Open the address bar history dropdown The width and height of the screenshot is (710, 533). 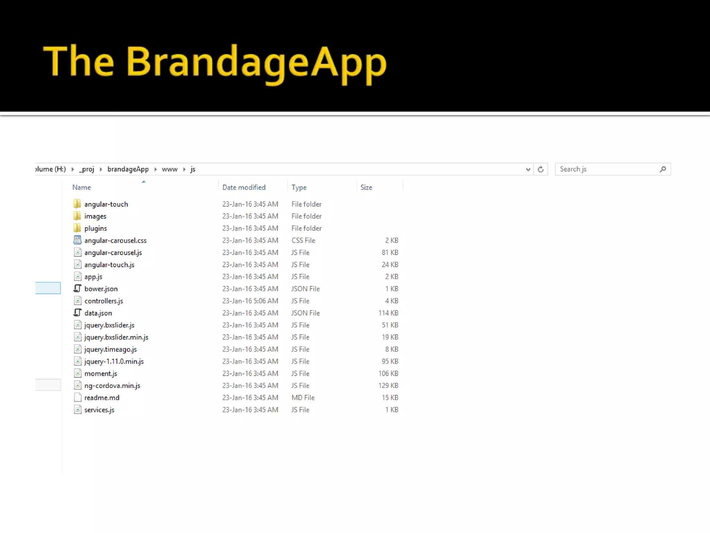528,169
